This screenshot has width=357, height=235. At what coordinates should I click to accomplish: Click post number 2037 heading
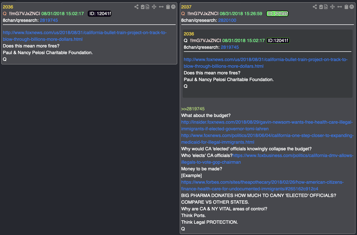click(186, 7)
